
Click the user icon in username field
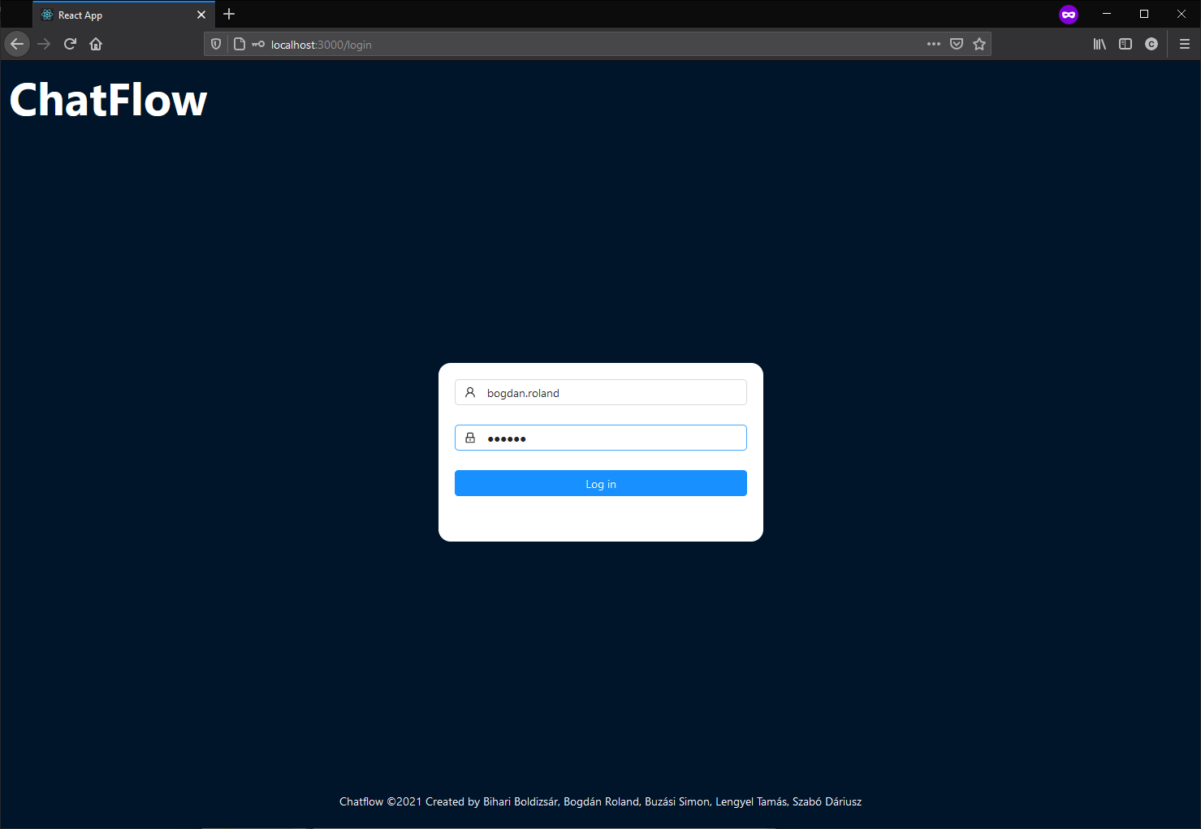[x=470, y=392]
